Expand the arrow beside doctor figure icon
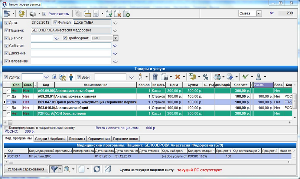Viewport: 300px width, 179px height. [x=147, y=77]
